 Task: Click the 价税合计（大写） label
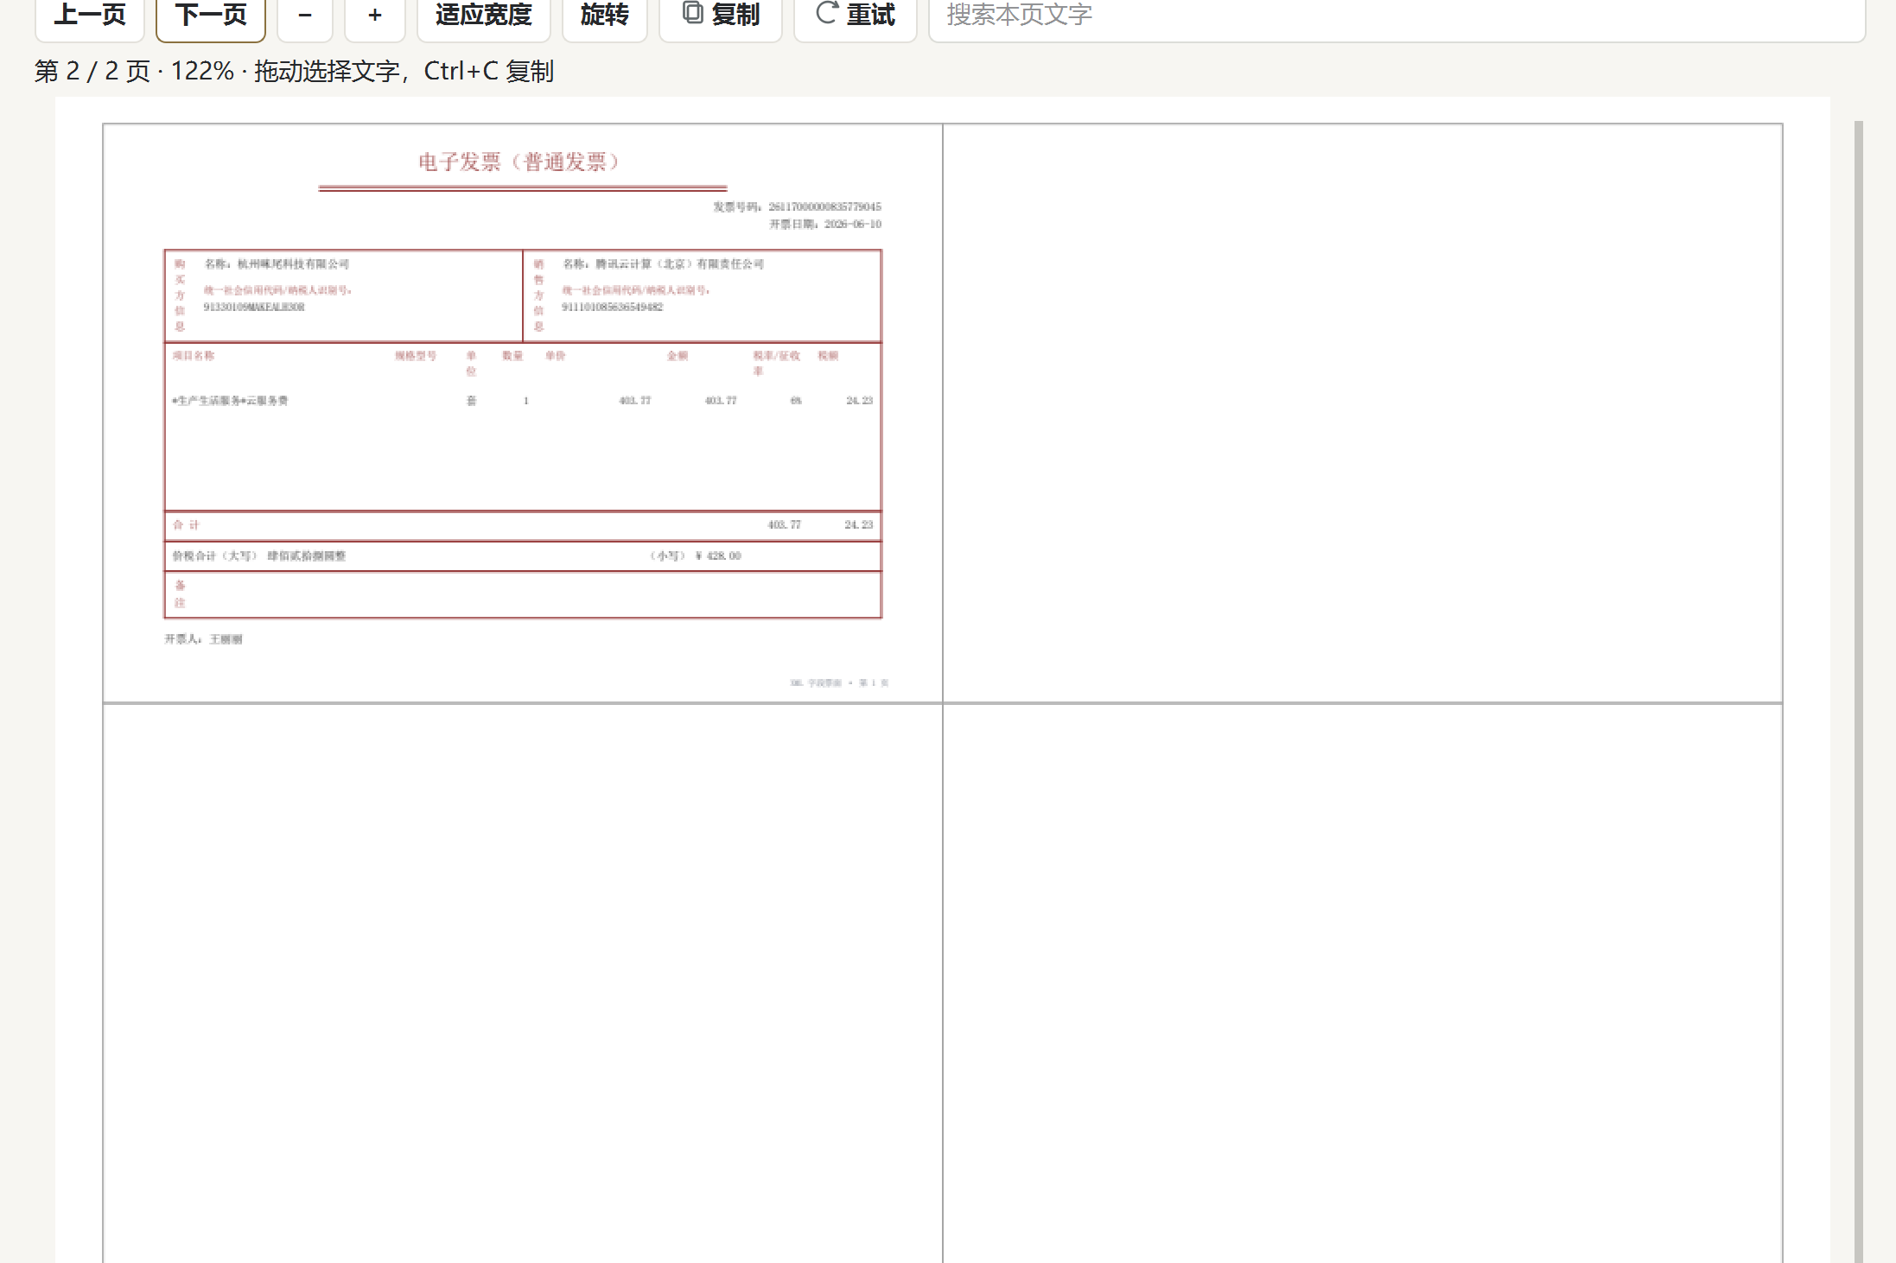click(x=215, y=555)
